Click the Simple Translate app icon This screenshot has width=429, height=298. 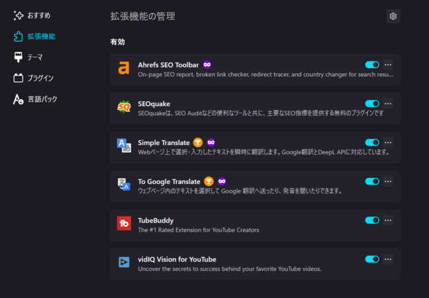click(124, 146)
